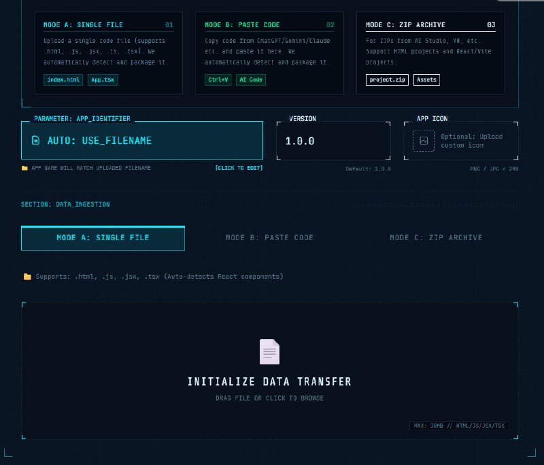Click the image placeholder icon for App Icon
Viewport: 544px width, 465px height.
(424, 141)
